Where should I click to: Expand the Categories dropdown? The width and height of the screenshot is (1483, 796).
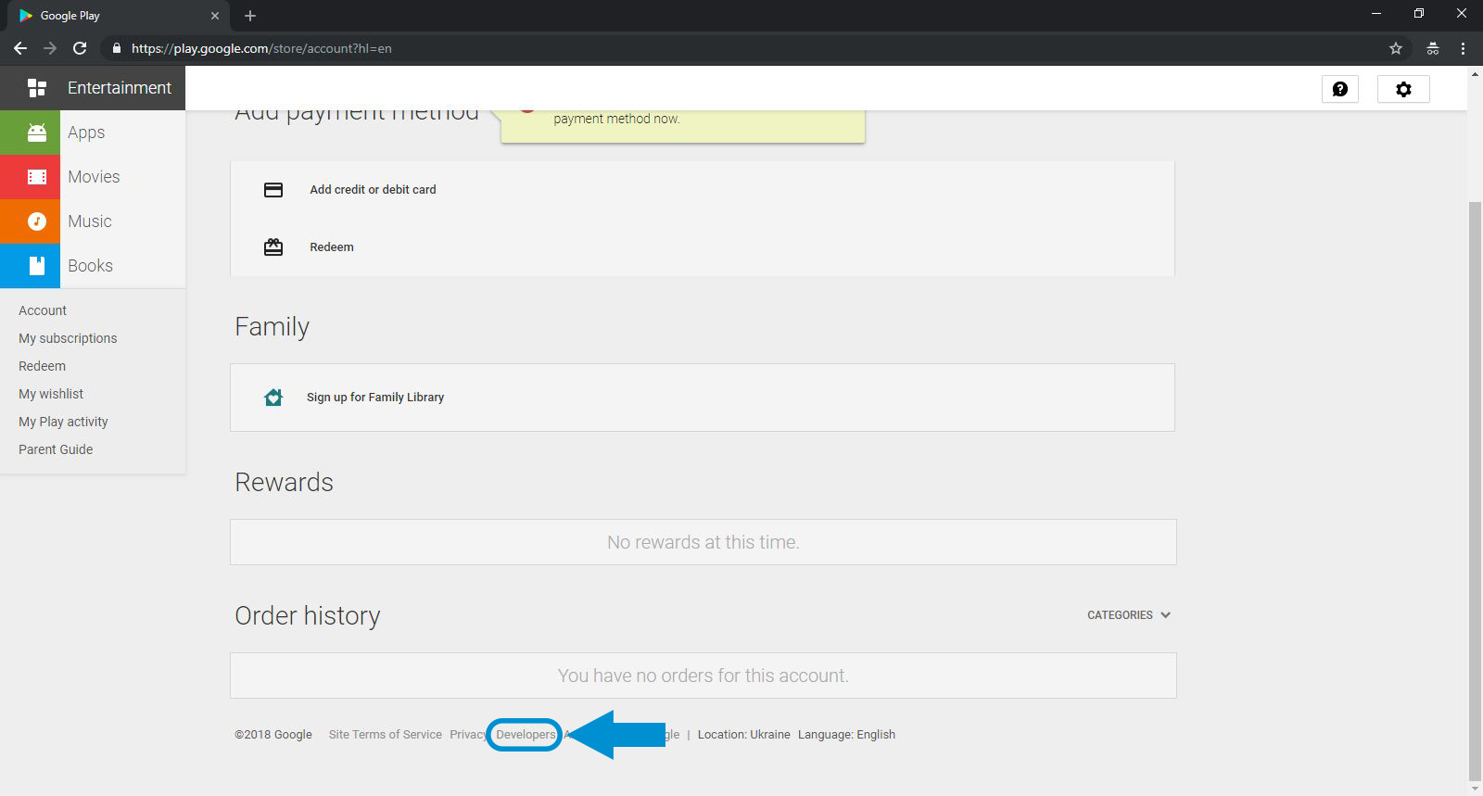[1129, 615]
